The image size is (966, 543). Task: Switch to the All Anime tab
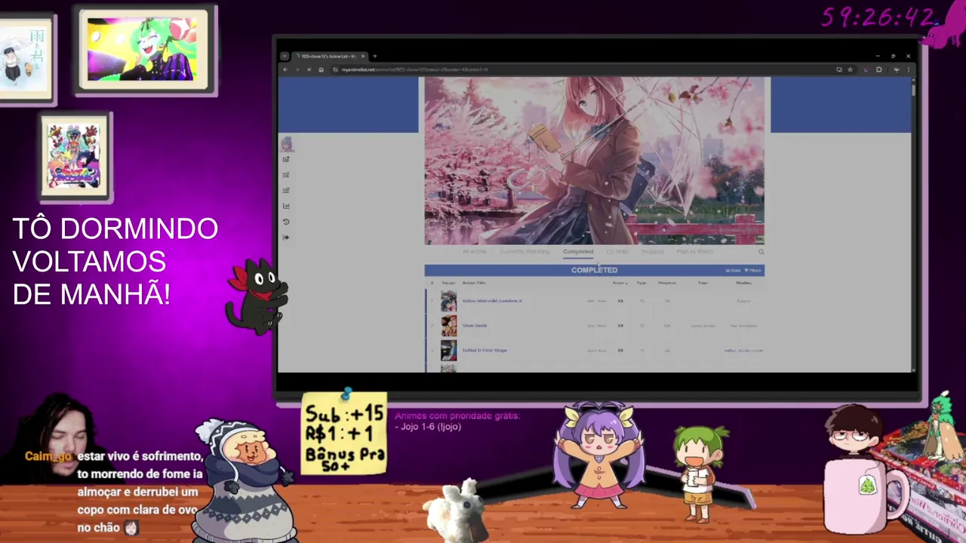pos(475,251)
